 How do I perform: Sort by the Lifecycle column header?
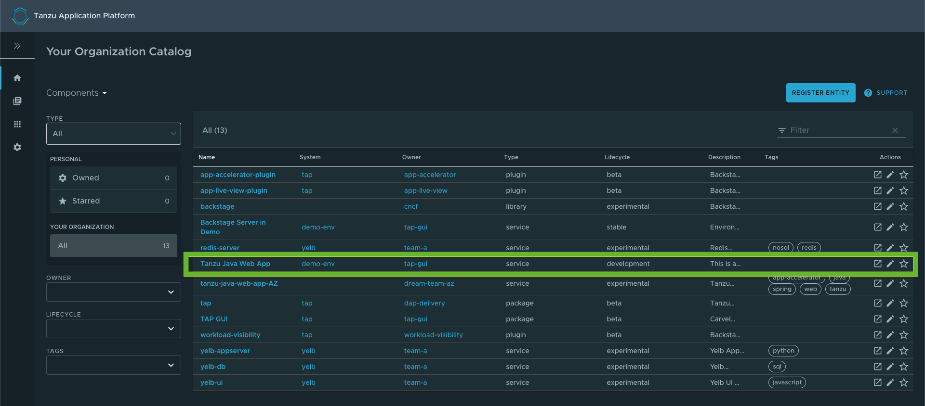pyautogui.click(x=617, y=157)
